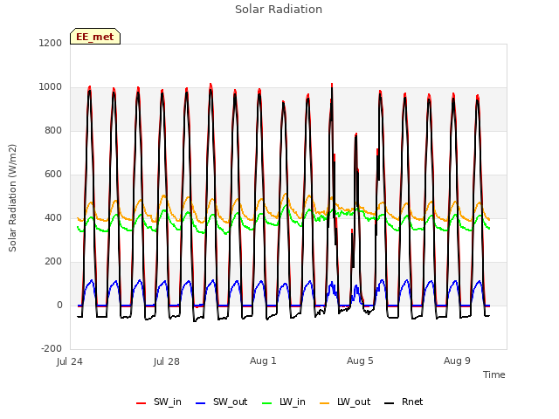
Task: Click the 600 y-axis tick label
Action: [53, 175]
